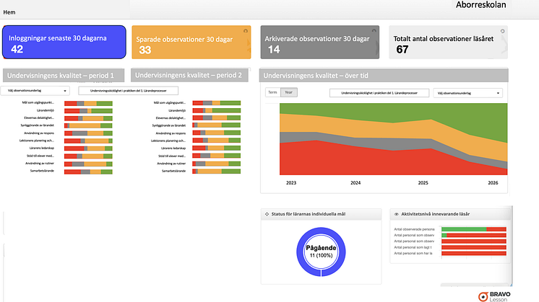The height and width of the screenshot is (302, 539).
Task: Click the Antal observerade persona activity bar
Action: click(x=473, y=229)
